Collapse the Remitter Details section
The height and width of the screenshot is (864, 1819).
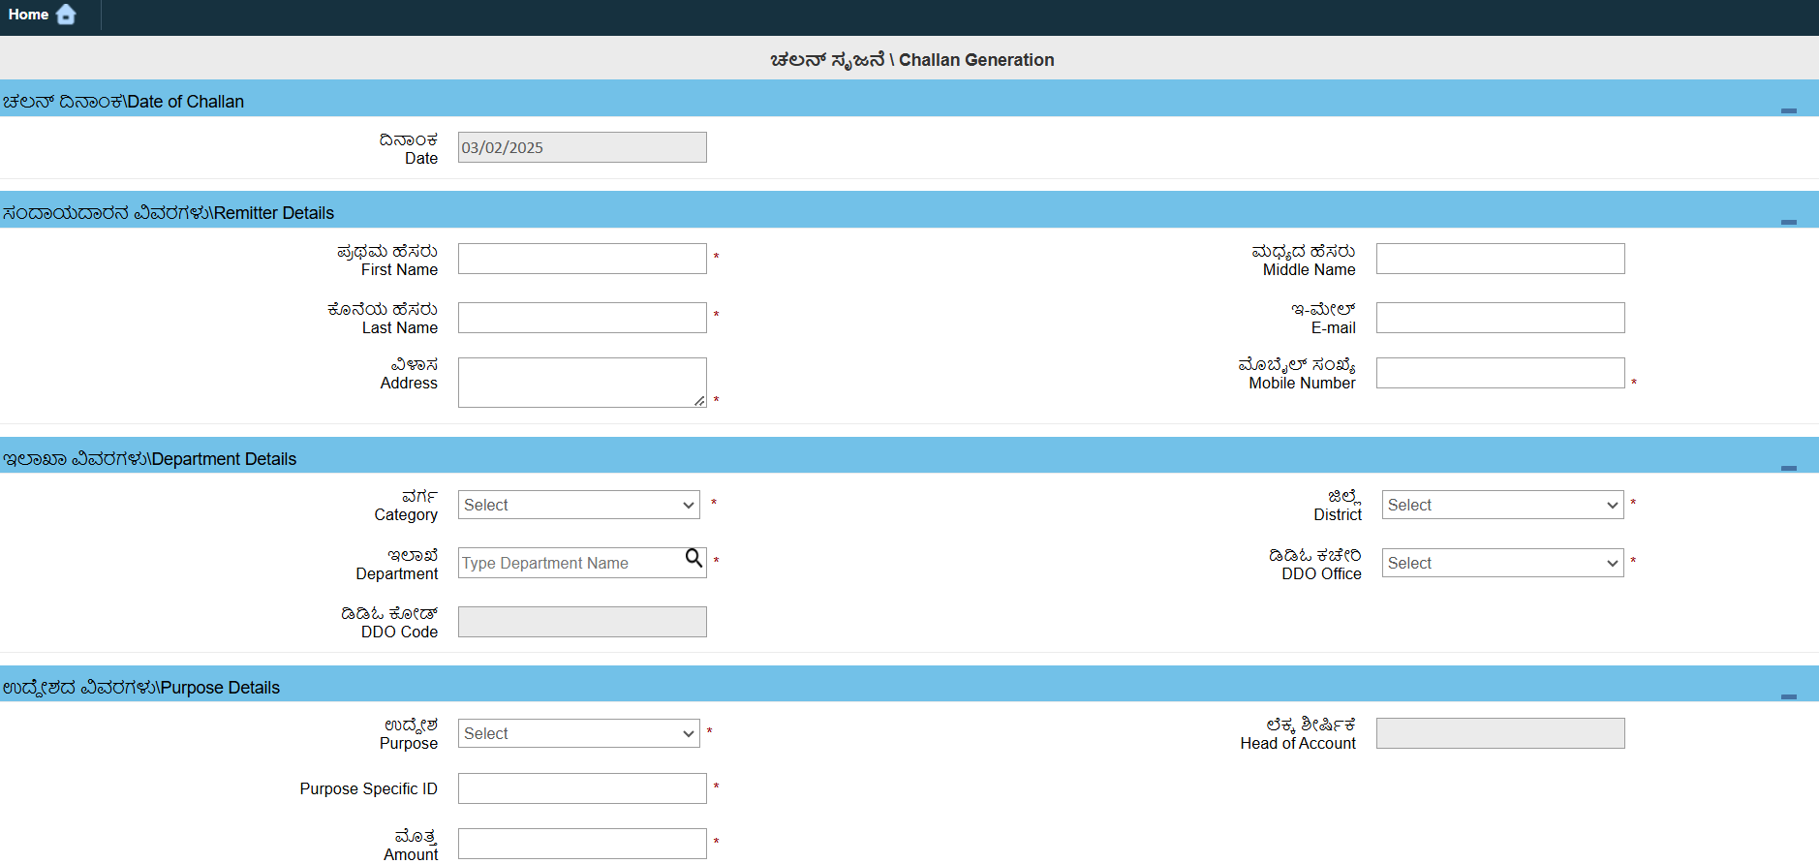click(1788, 222)
